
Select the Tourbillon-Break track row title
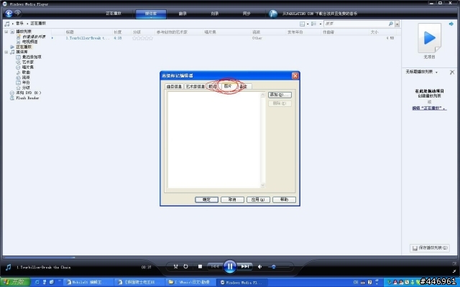pyautogui.click(x=88, y=38)
